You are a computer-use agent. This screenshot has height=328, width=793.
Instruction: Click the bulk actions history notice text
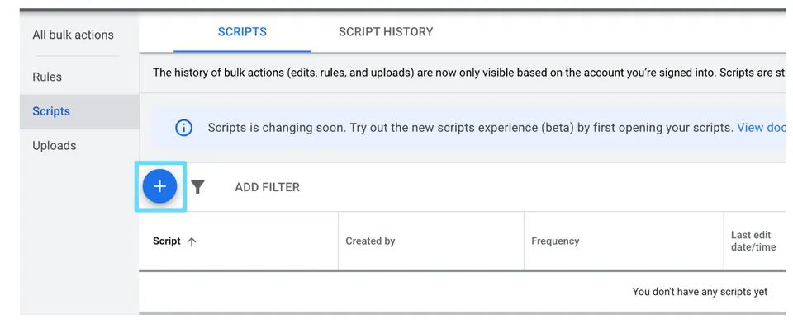469,73
